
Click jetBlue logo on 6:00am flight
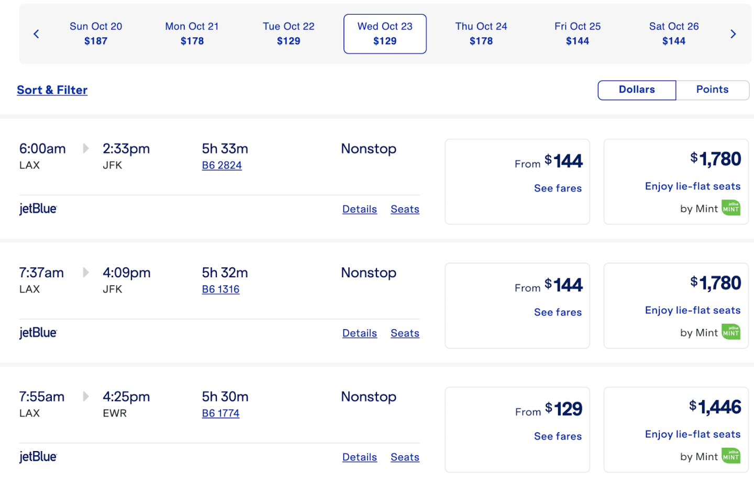[x=38, y=209]
